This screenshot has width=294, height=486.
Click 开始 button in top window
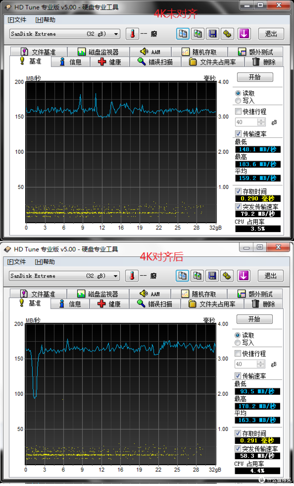tap(255, 77)
